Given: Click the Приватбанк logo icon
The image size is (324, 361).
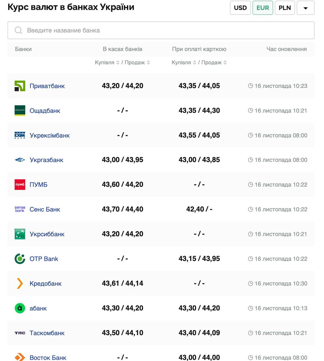Looking at the screenshot, I should (20, 86).
